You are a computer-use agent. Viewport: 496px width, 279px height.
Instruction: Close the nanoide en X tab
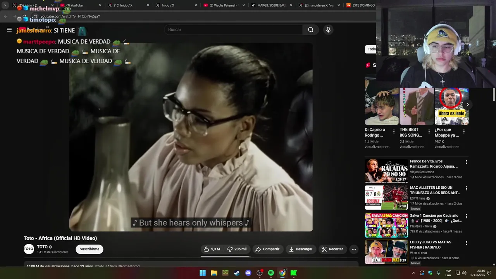tap(339, 5)
